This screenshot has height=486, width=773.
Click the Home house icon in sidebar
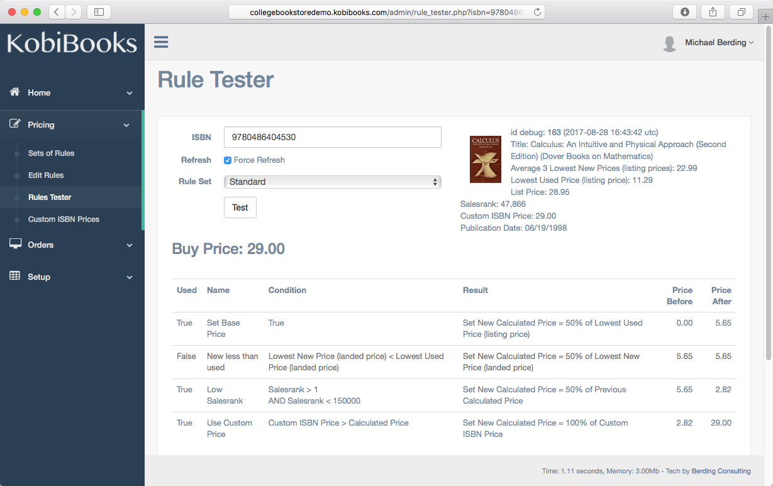15,92
